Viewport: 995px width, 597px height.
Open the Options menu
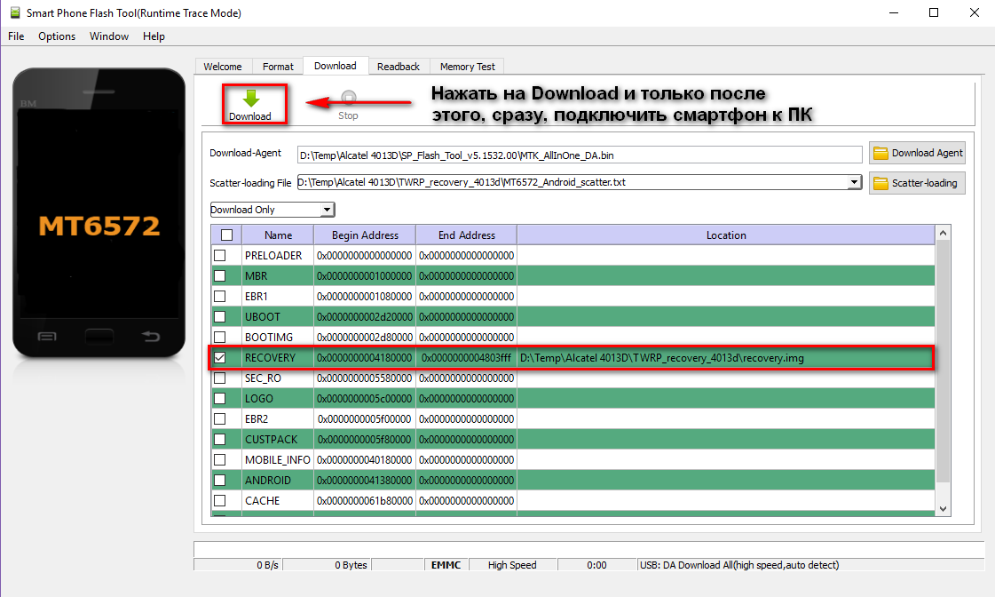57,36
